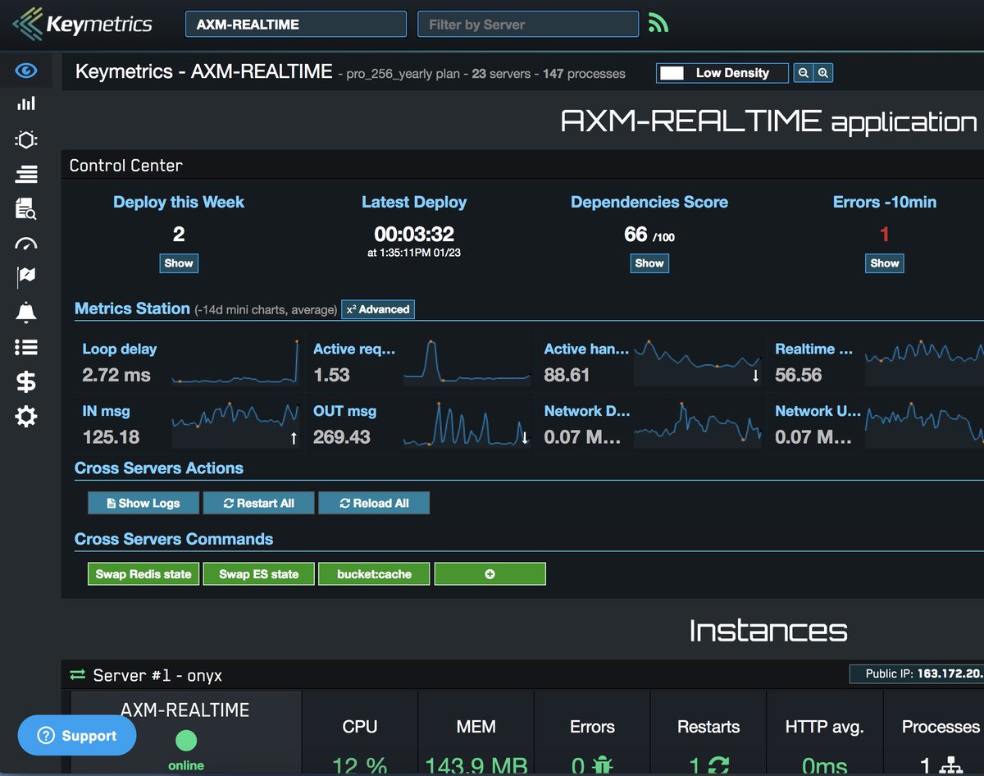Click the Cross Servers Commands heading
The image size is (984, 776).
click(x=174, y=539)
